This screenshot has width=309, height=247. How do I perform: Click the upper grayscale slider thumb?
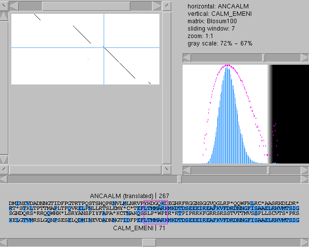click(x=264, y=58)
